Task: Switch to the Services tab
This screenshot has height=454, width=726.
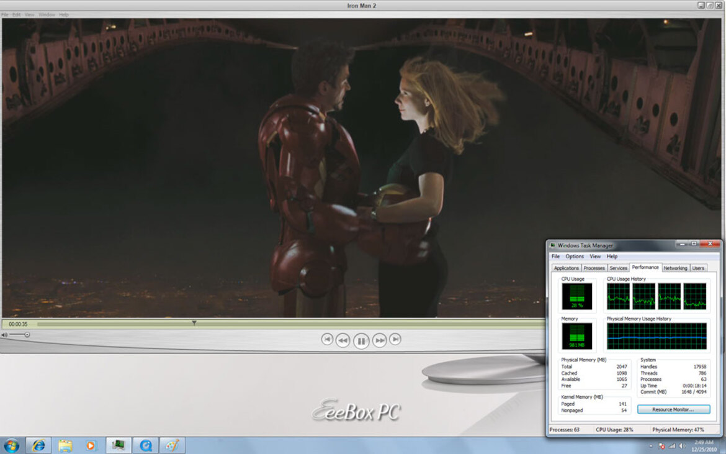Action: click(x=618, y=268)
